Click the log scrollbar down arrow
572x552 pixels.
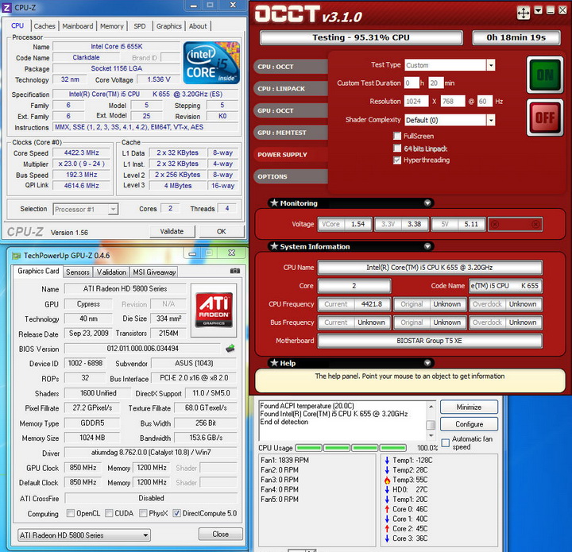431,436
